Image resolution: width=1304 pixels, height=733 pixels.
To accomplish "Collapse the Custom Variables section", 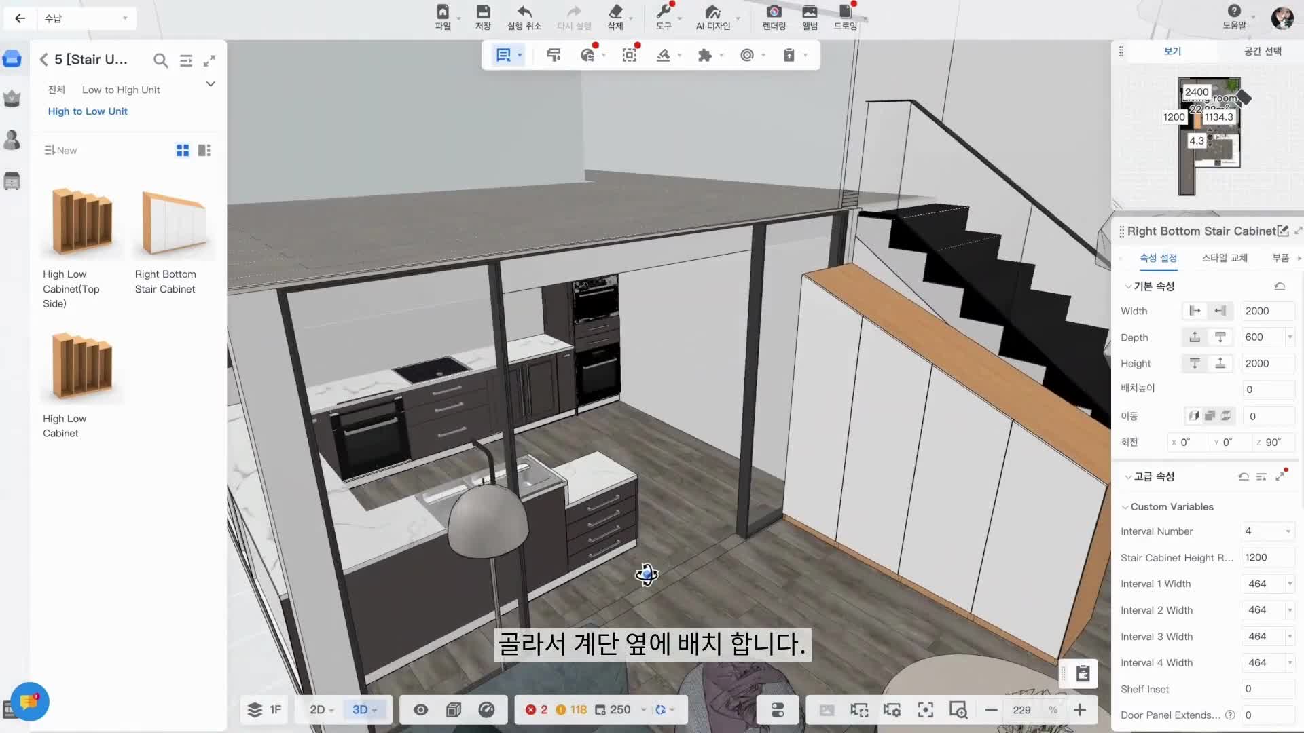I will point(1125,507).
